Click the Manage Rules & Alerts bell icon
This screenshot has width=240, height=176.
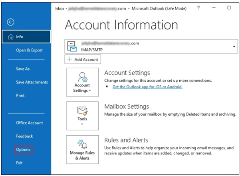[82, 144]
